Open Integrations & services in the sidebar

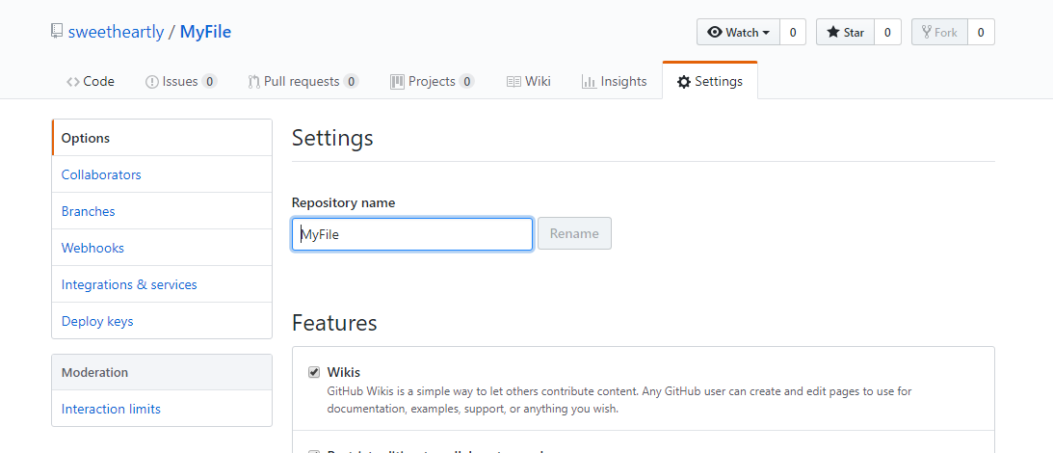(162, 284)
